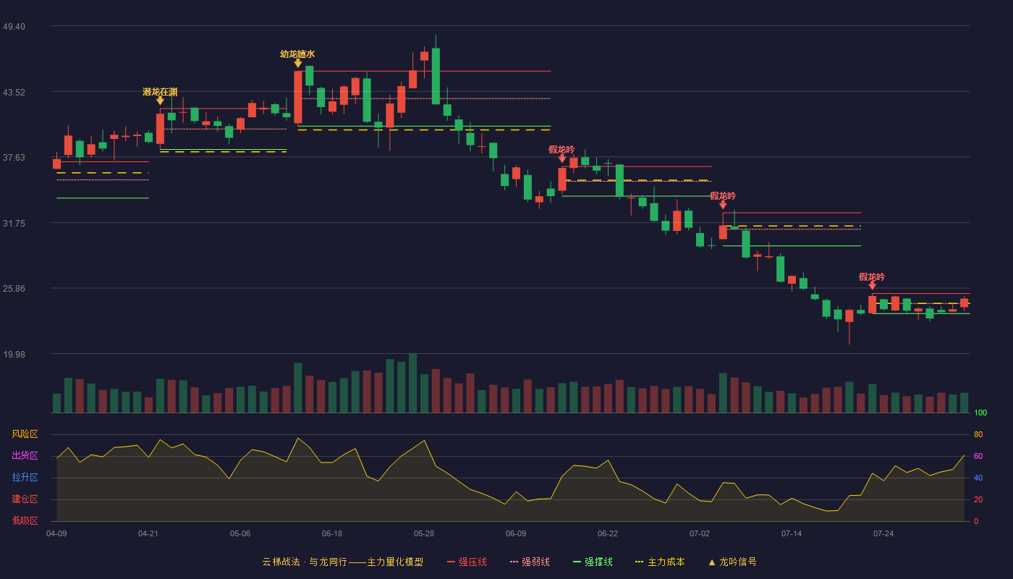Toggle the 主力成本 legend series
This screenshot has height=579, width=1013.
(x=660, y=562)
